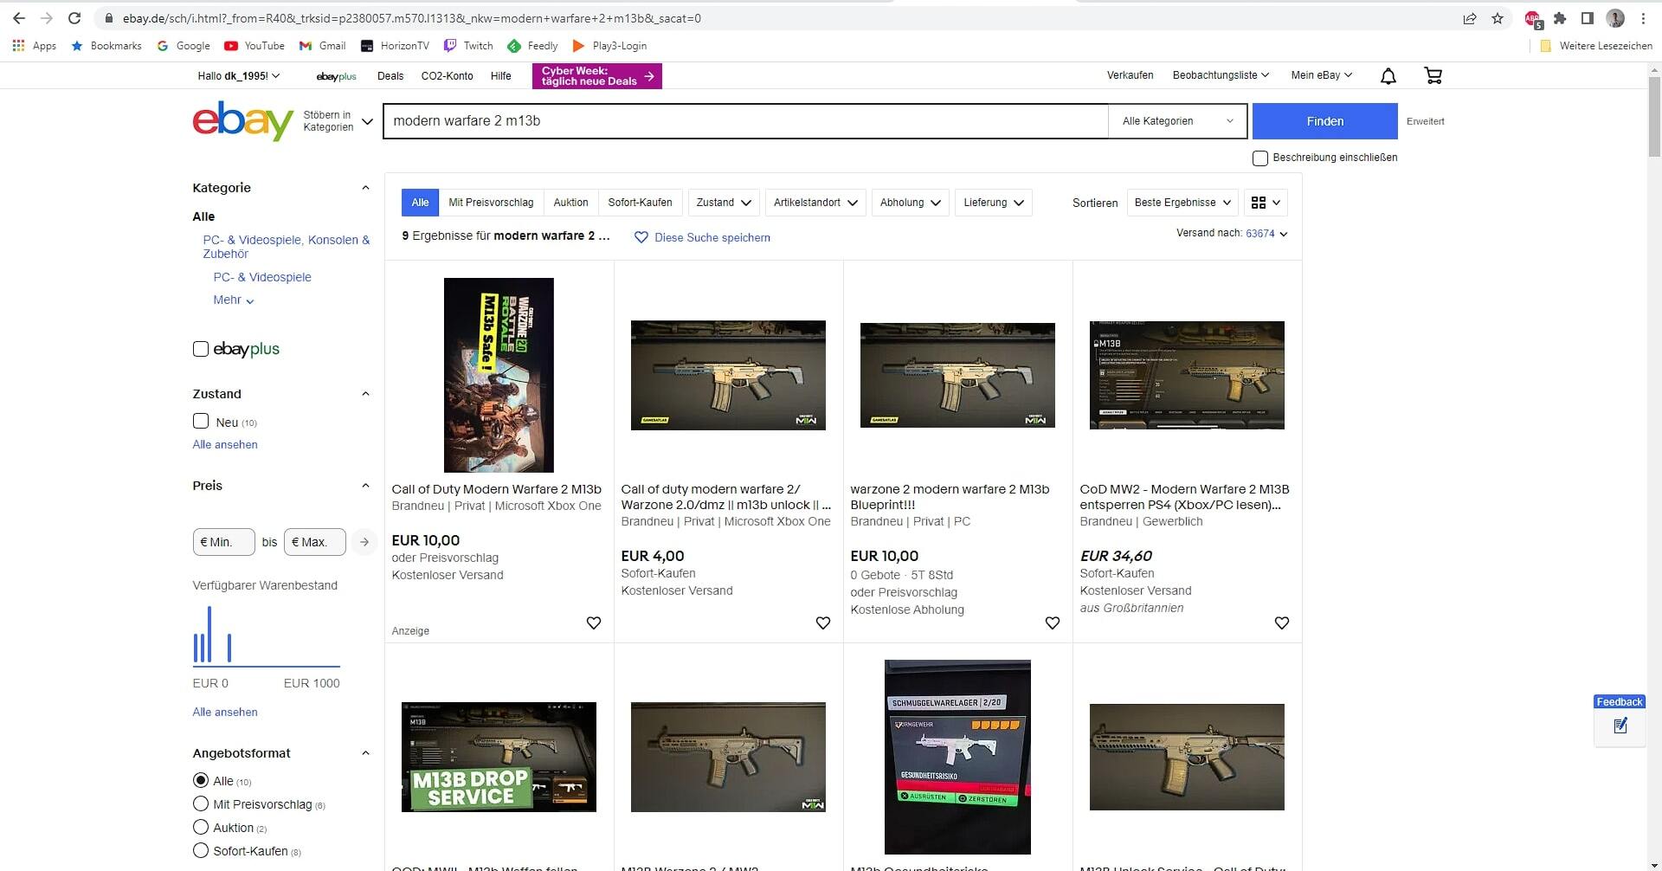Tick the ebay plus filter checkbox
1662x871 pixels.
201,349
